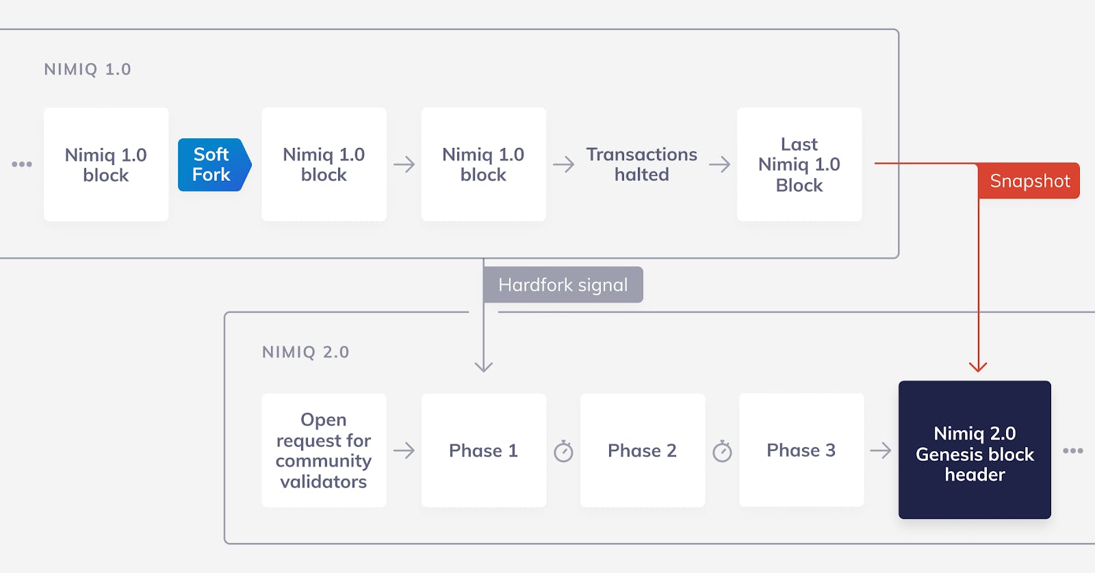This screenshot has width=1095, height=573.
Task: Click the gray down arrowhead above Phase 1
Action: pos(484,366)
